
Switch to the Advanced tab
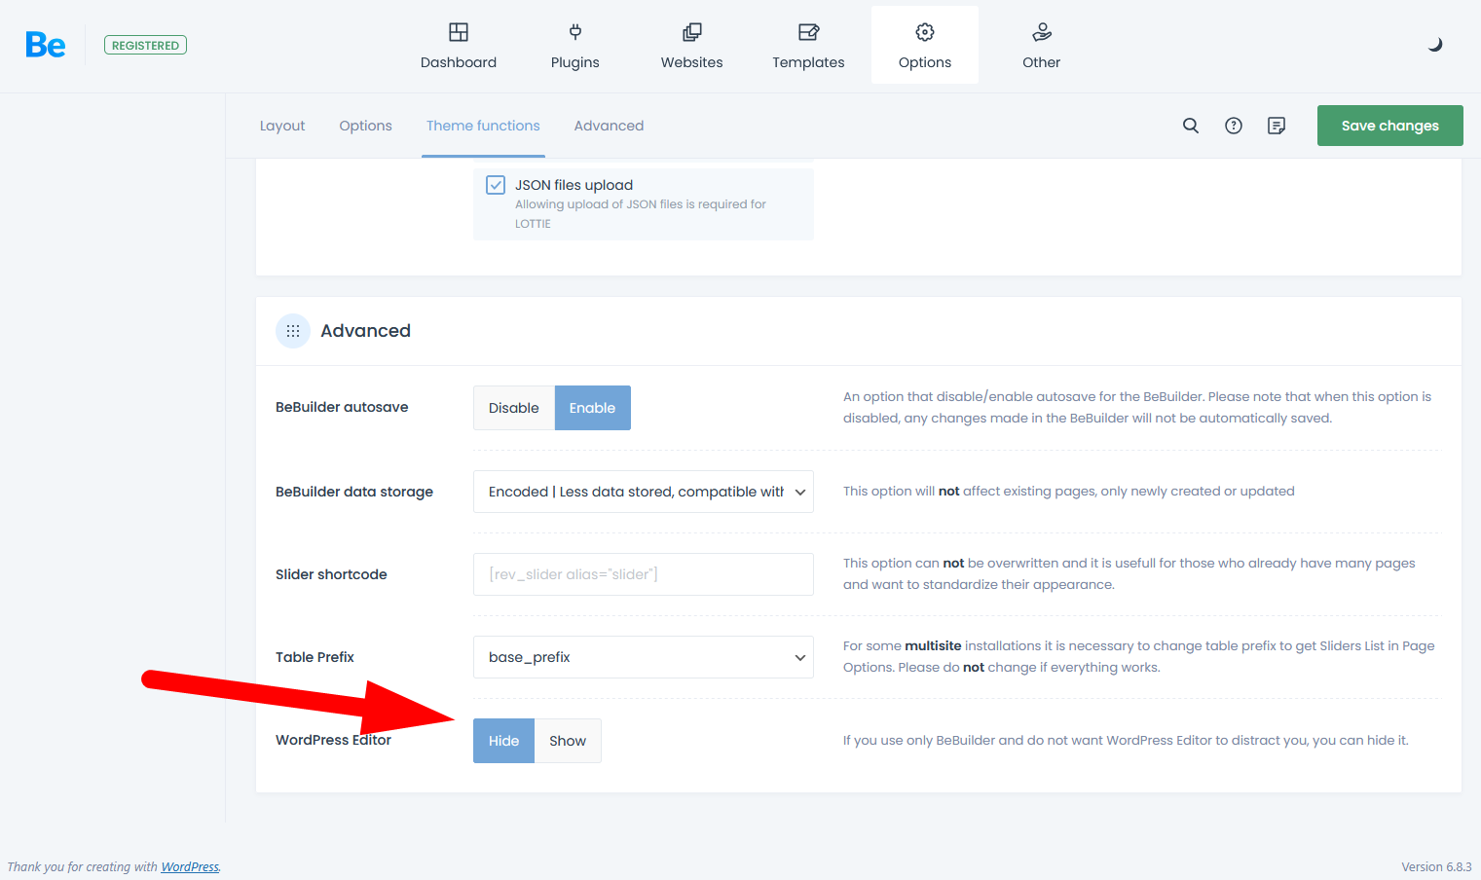click(609, 126)
